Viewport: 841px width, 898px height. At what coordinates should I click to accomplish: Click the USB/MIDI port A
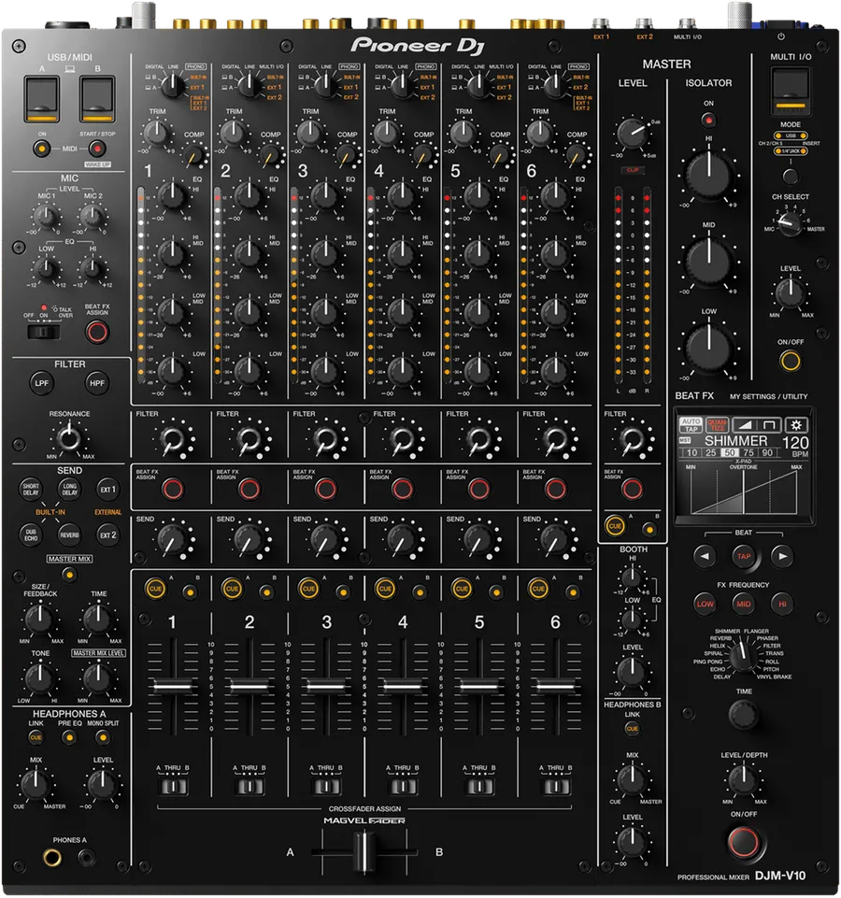(x=41, y=98)
